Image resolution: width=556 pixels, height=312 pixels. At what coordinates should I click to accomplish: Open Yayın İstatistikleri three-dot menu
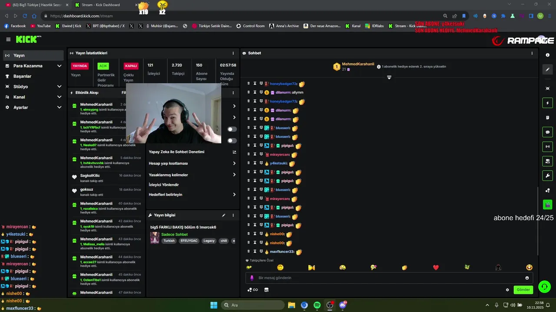click(233, 53)
